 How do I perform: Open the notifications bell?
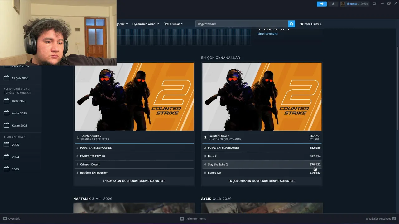[x=333, y=4]
